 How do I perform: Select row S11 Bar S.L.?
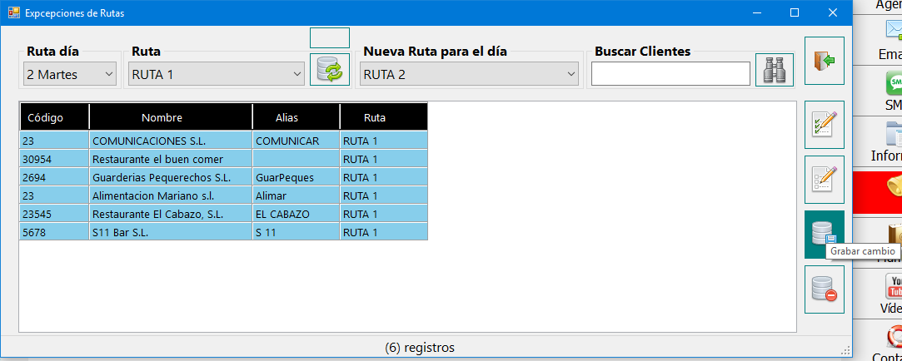[224, 233]
